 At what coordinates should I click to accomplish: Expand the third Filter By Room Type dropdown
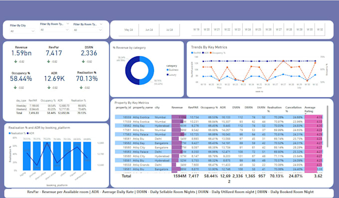[88, 30]
